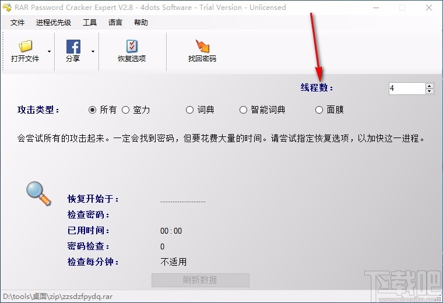
Task: Click the 密码检查 label
Action: [x=89, y=246]
